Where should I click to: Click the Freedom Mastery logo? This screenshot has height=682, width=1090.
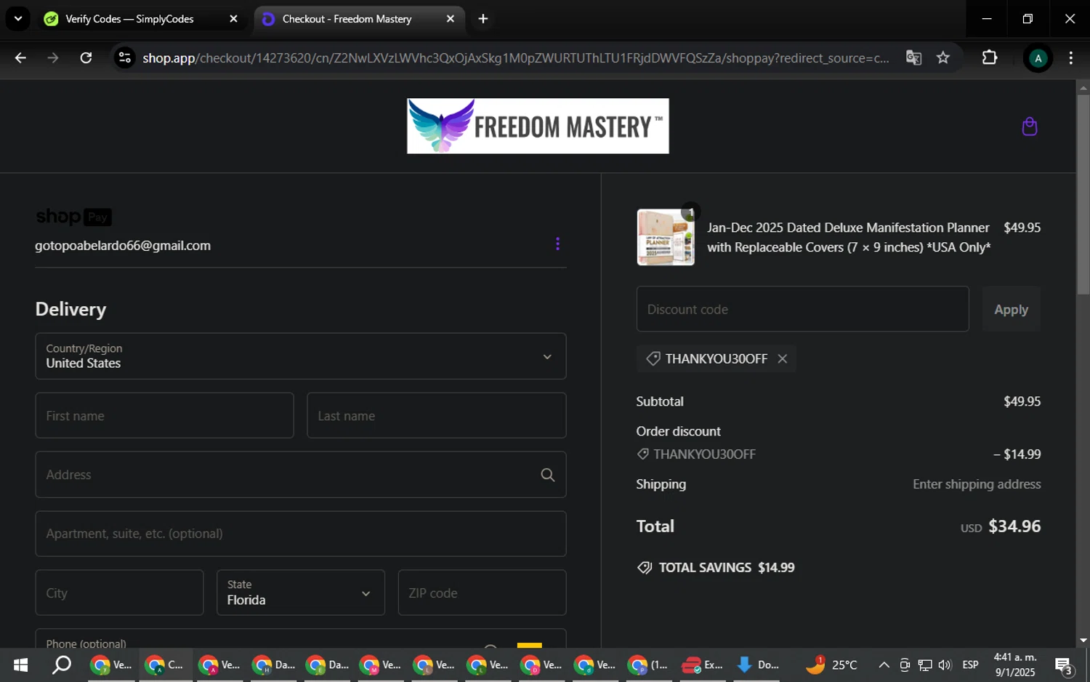[538, 126]
